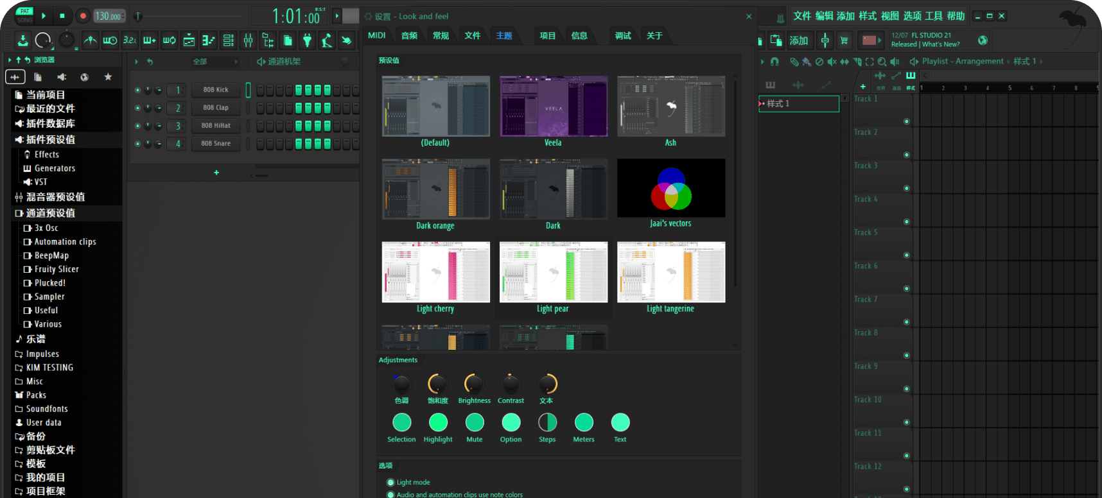Adjust the Brightness knob
1102x498 pixels.
(474, 384)
